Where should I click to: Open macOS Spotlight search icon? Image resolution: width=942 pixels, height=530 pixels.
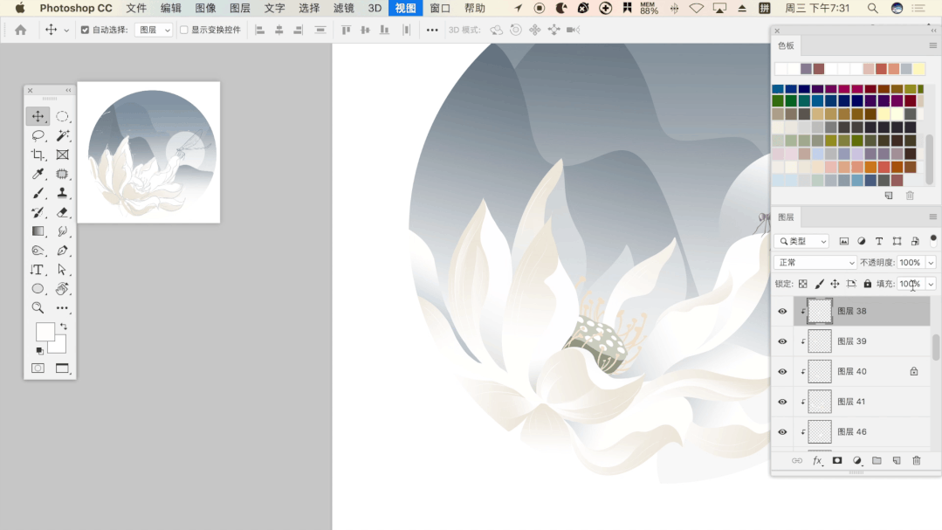click(x=872, y=8)
